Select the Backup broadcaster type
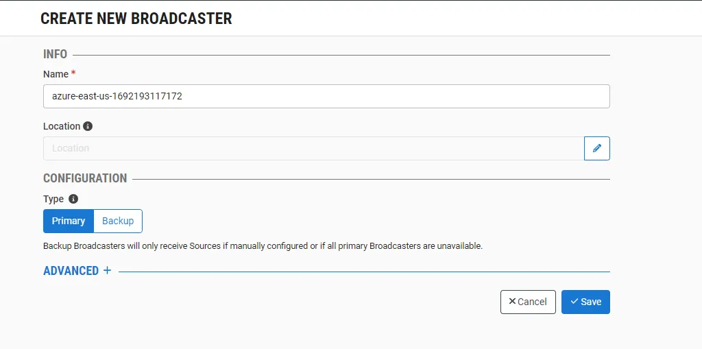Screen dimensions: 702x349 [118, 221]
